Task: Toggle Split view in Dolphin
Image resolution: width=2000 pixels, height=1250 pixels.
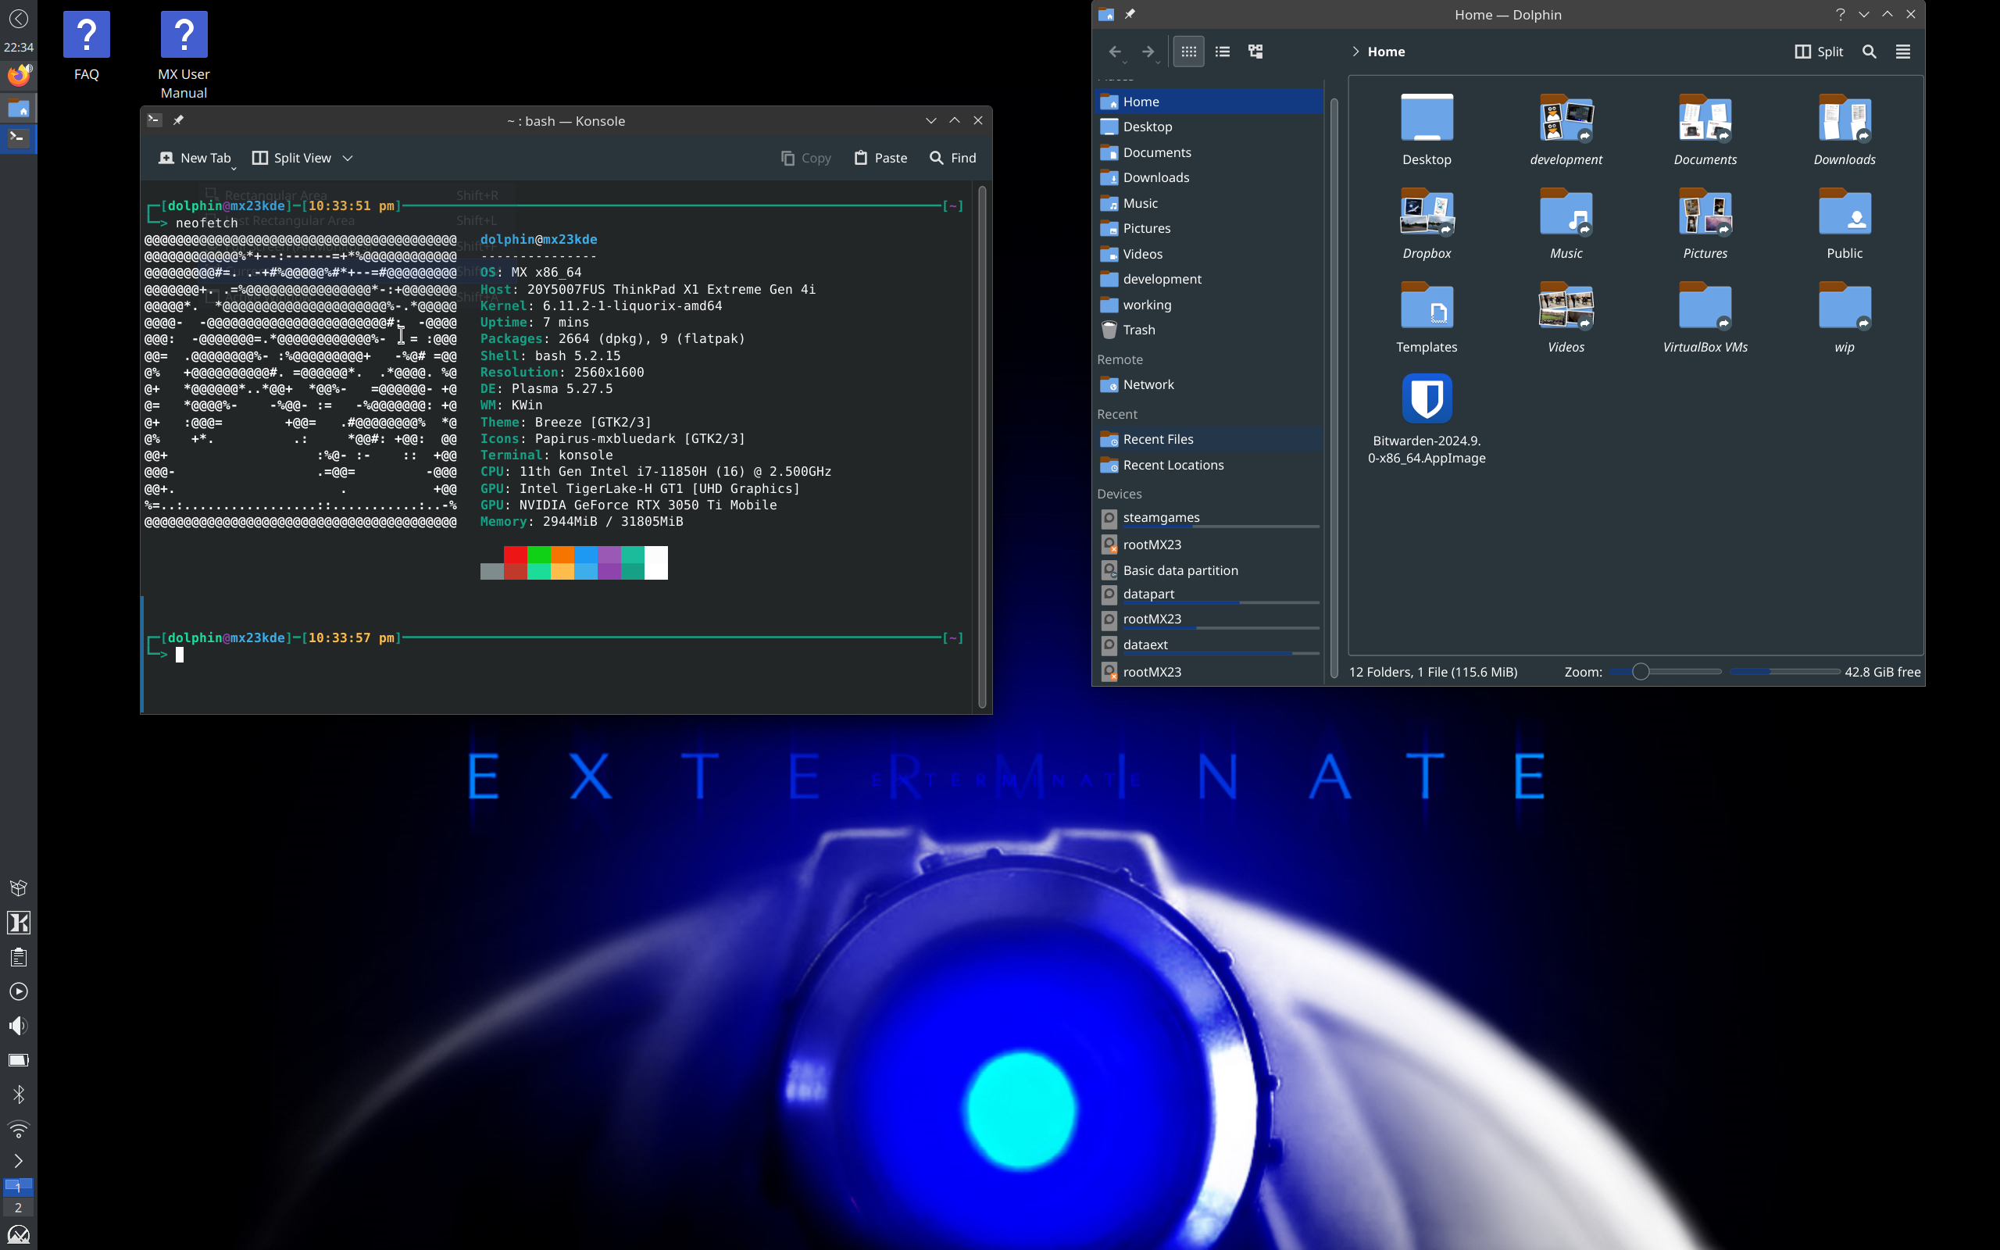Action: coord(1819,52)
